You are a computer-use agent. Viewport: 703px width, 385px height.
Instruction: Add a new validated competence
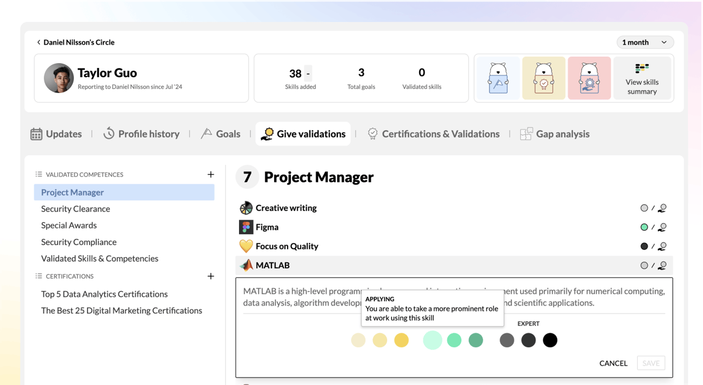click(211, 174)
